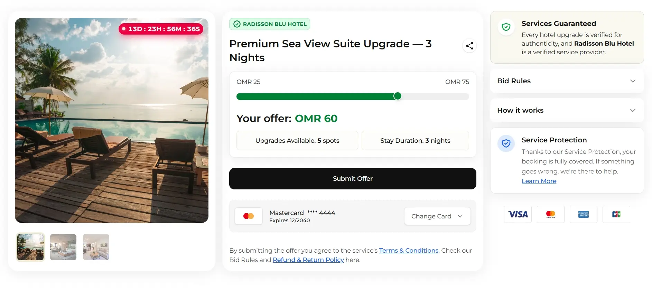Open the Refund & Return Policy link
This screenshot has height=300, width=652.
click(308, 260)
